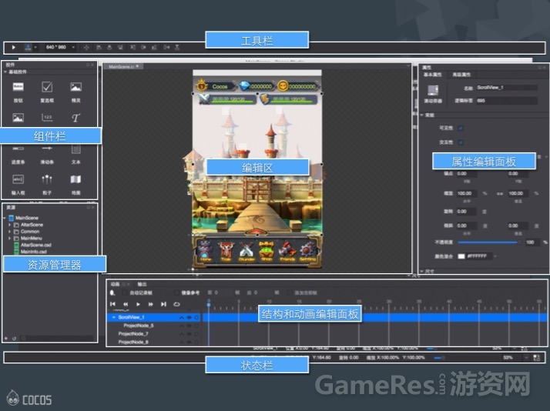Screen dimensions: 550x411
Task: Switch to 输出 output tab
Action: [x=142, y=284]
